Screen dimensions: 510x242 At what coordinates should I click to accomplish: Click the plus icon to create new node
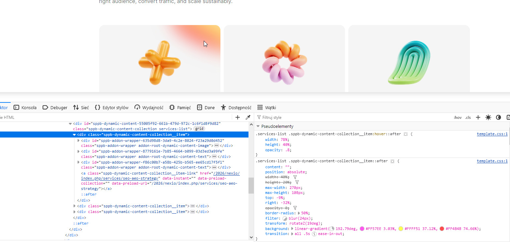click(x=238, y=117)
